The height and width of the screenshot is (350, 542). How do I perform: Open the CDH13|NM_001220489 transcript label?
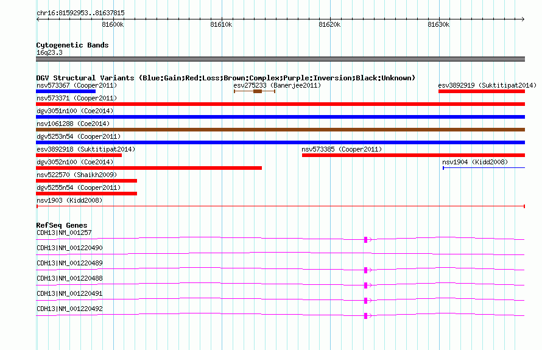[x=69, y=263]
